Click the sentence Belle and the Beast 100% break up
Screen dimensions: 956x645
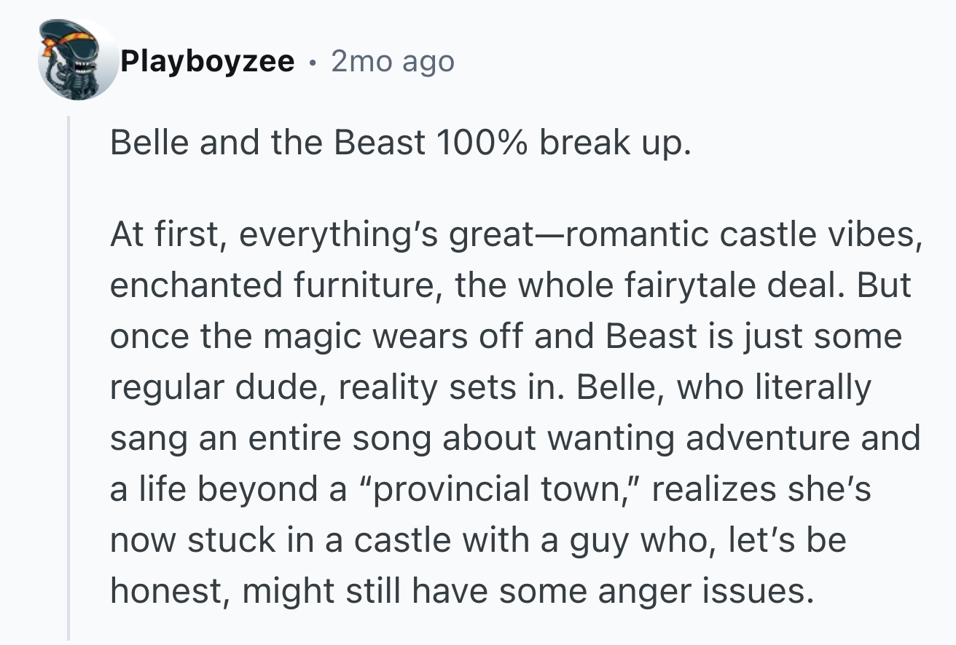click(x=399, y=143)
